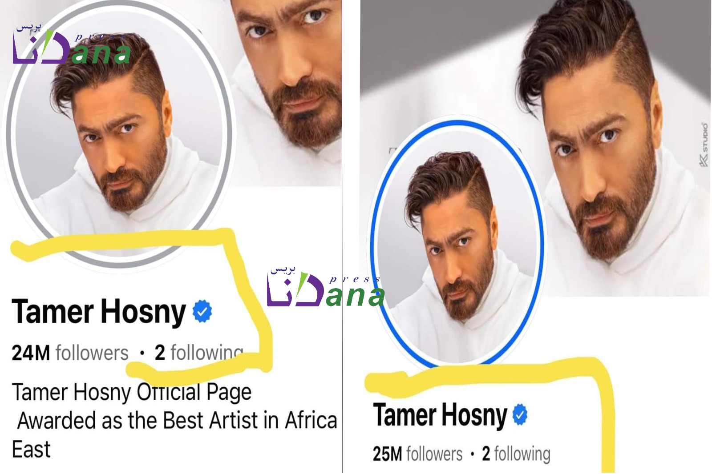Open the 25M followers list
This screenshot has height=474, width=712.
click(418, 454)
